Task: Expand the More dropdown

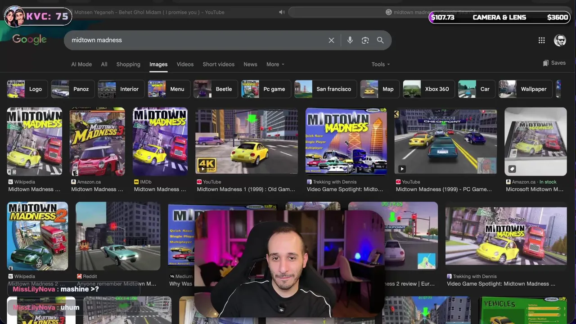Action: click(x=275, y=64)
